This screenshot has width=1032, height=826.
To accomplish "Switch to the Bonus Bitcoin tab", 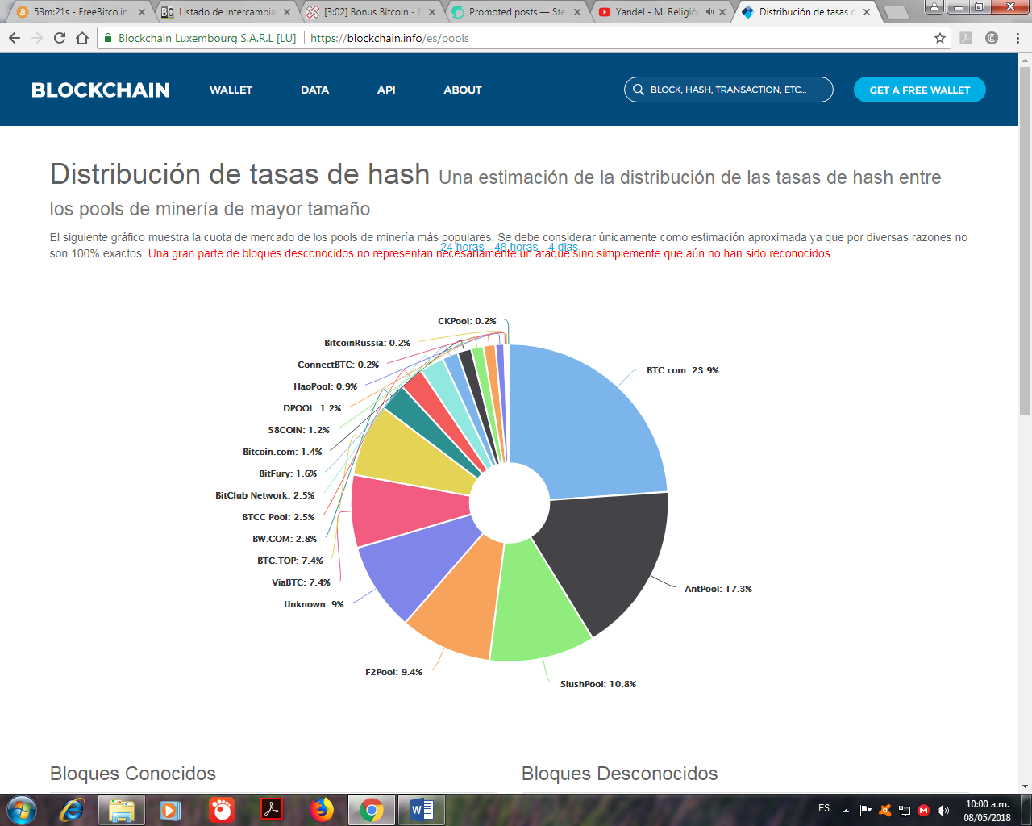I will (371, 12).
